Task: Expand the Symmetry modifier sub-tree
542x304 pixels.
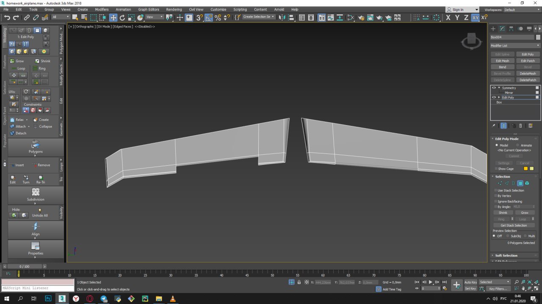Action: coord(499,88)
